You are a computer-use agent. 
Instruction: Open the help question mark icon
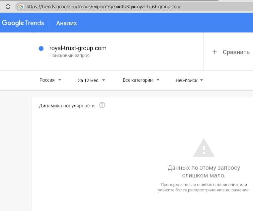[x=102, y=105]
